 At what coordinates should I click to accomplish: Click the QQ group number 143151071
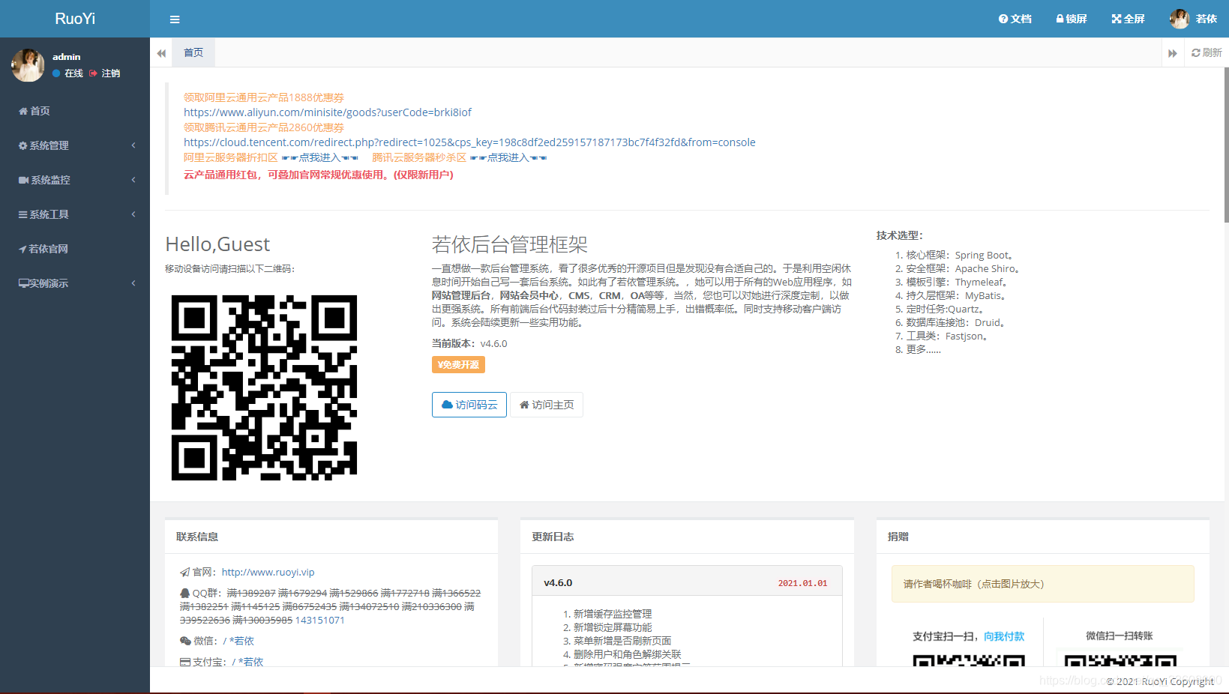[x=320, y=620]
